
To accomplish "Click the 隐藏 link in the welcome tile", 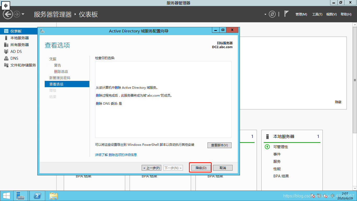I will [338, 102].
